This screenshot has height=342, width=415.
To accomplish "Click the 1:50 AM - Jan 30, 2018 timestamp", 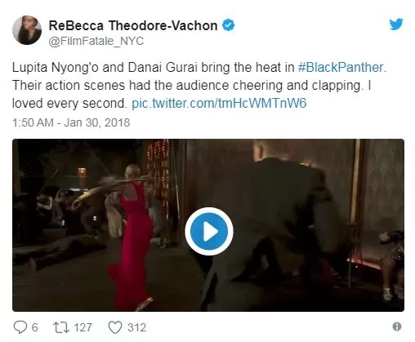I will (x=71, y=122).
